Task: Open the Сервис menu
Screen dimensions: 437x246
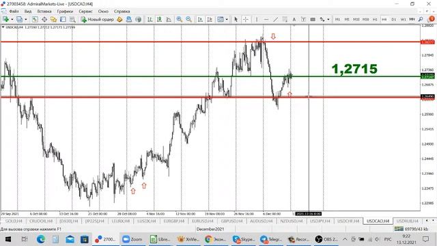Action: coord(85,12)
